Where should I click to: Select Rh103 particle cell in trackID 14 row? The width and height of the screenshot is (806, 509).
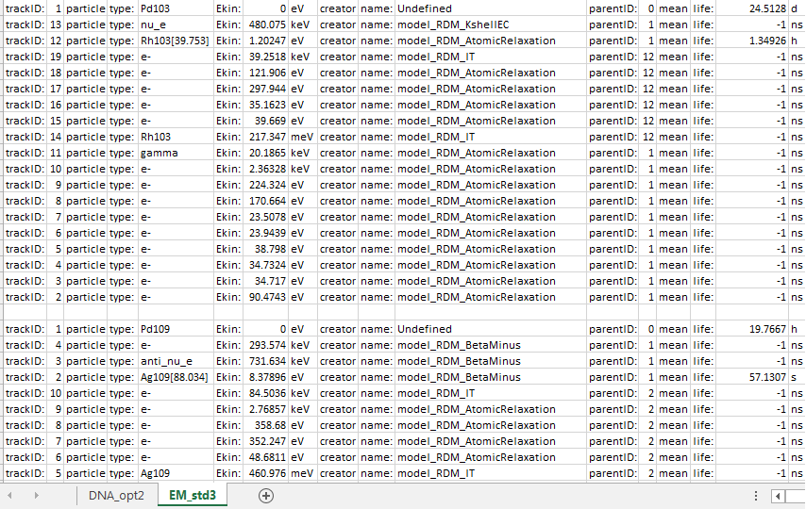[x=176, y=137]
